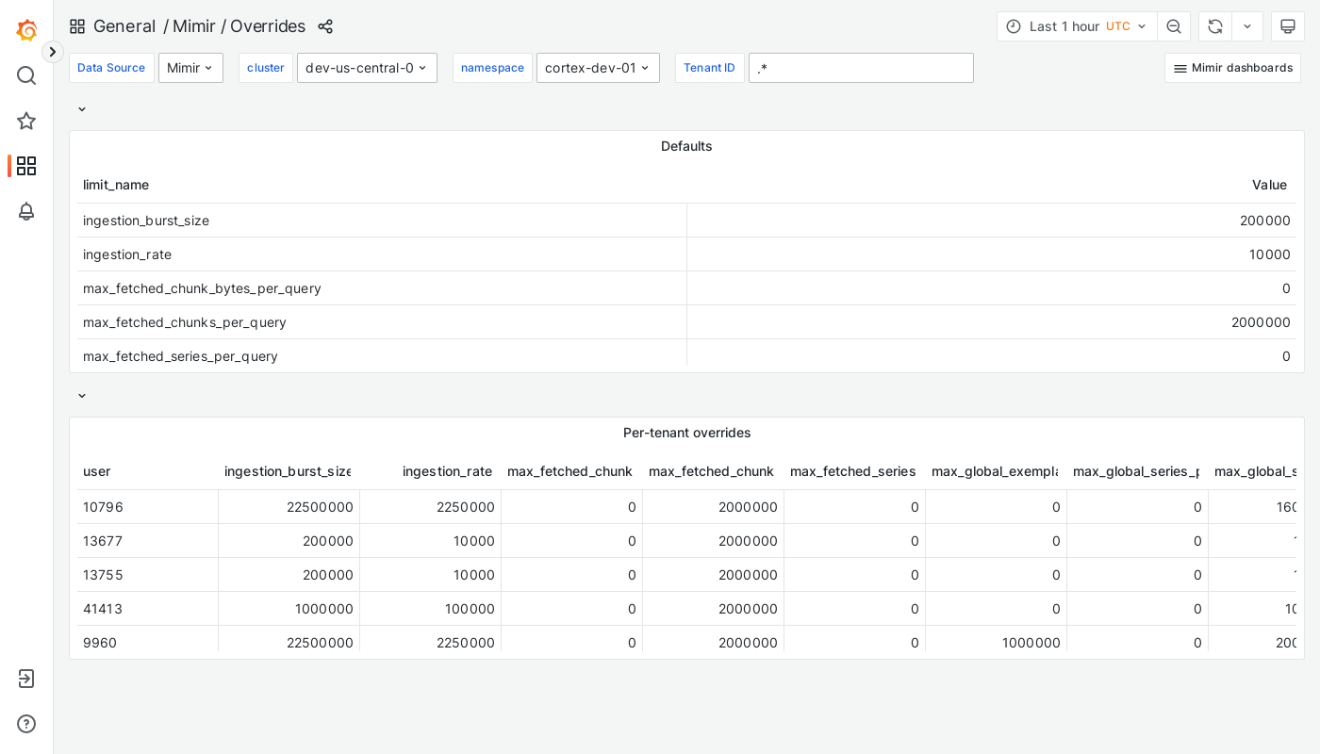Viewport: 1320px width, 754px height.
Task: Click the Mimir dashboards button
Action: [1232, 68]
